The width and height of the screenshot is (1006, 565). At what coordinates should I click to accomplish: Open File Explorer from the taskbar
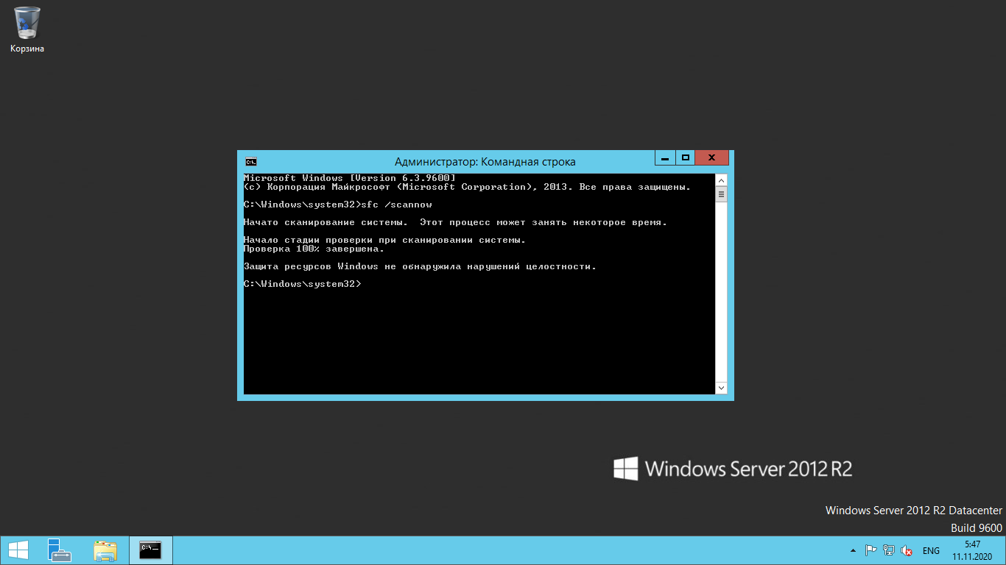105,550
